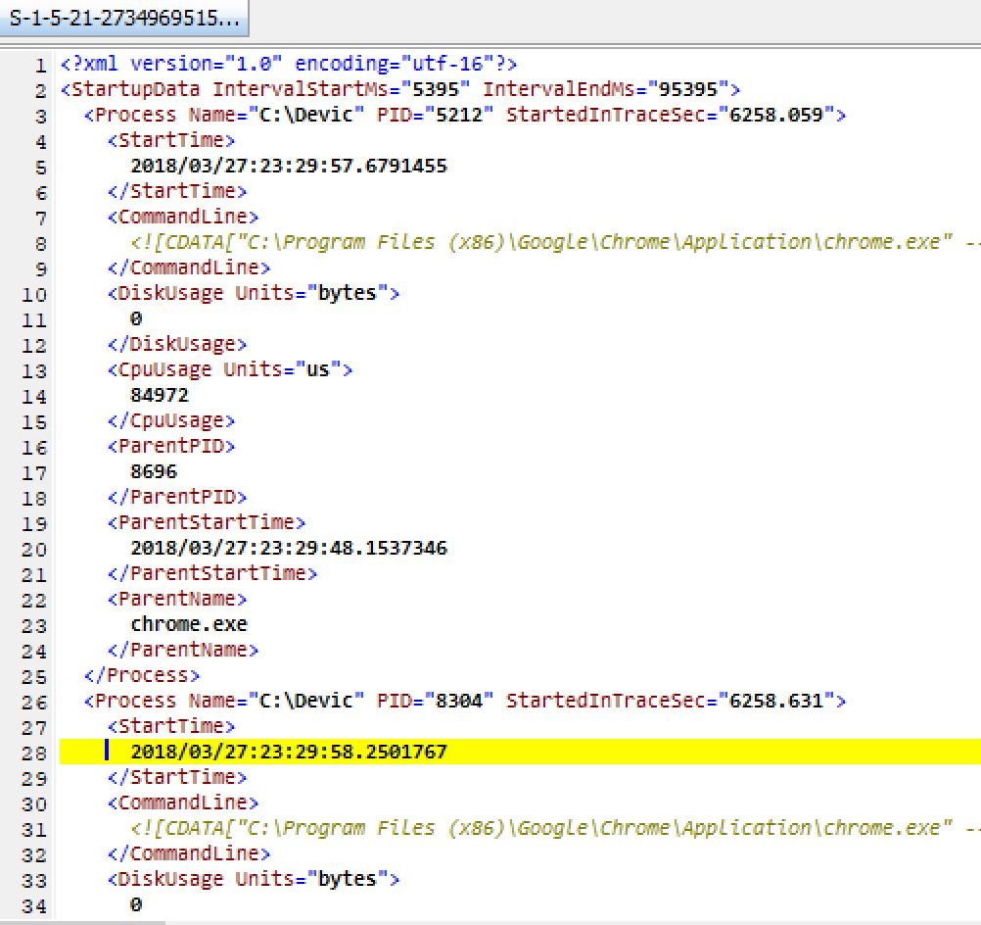This screenshot has width=981, height=925.
Task: Click the closing ParentPID tag on line 18
Action: pyautogui.click(x=176, y=497)
